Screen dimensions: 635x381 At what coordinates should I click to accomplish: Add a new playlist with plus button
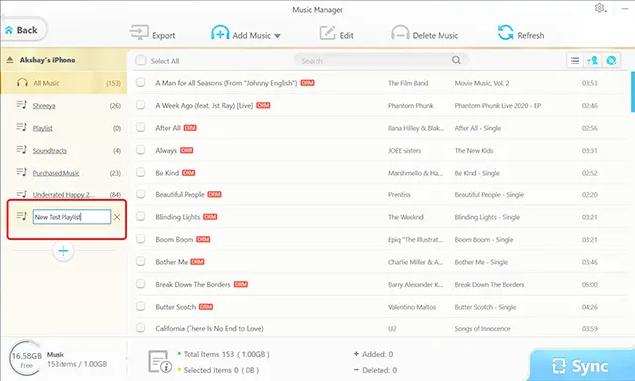(x=63, y=251)
